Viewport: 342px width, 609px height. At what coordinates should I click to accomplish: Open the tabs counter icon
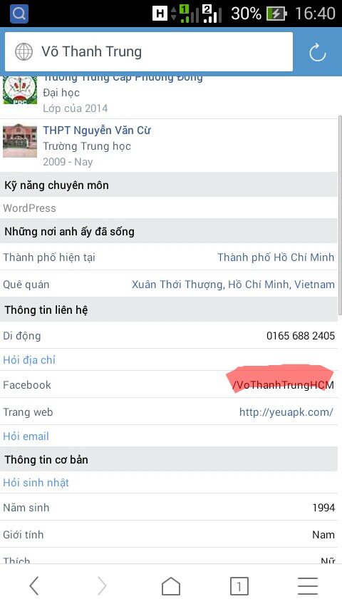(239, 586)
